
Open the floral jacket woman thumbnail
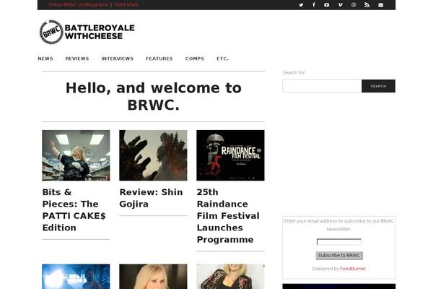[x=230, y=277]
